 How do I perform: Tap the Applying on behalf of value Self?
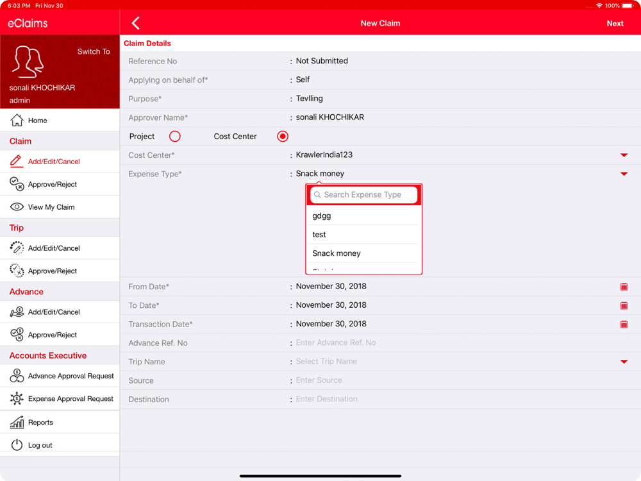[303, 80]
